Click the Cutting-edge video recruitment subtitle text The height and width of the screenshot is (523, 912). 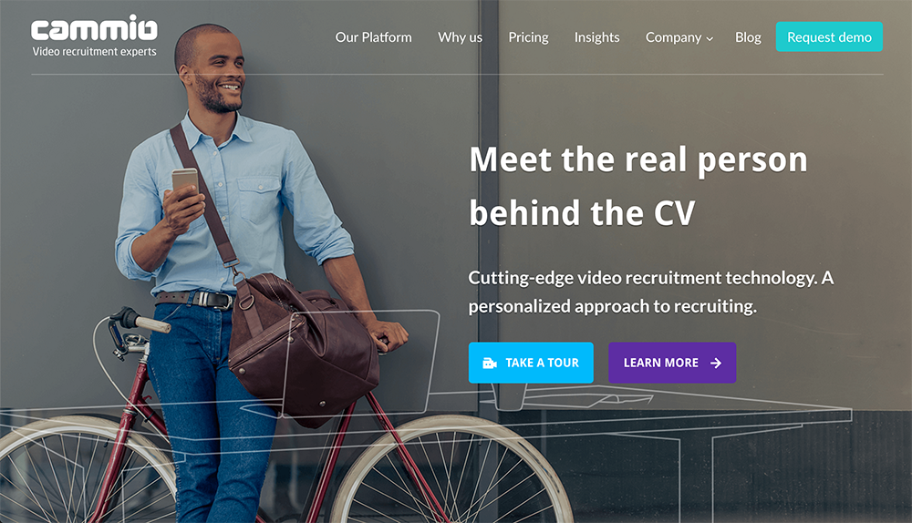point(651,292)
